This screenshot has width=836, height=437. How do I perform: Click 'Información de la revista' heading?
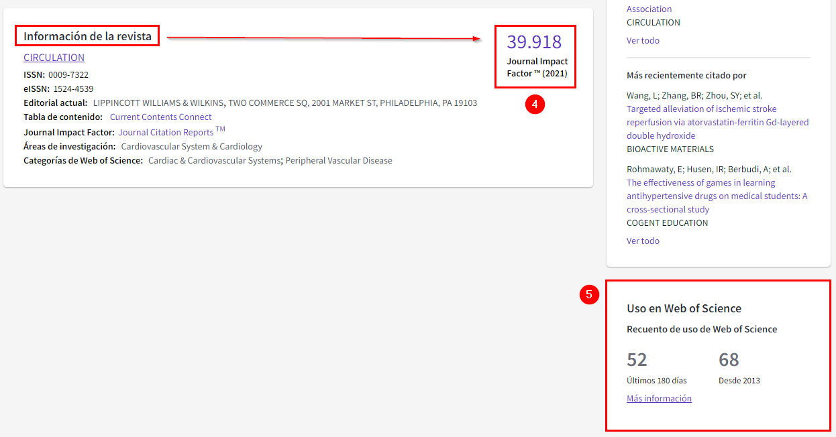pyautogui.click(x=87, y=36)
